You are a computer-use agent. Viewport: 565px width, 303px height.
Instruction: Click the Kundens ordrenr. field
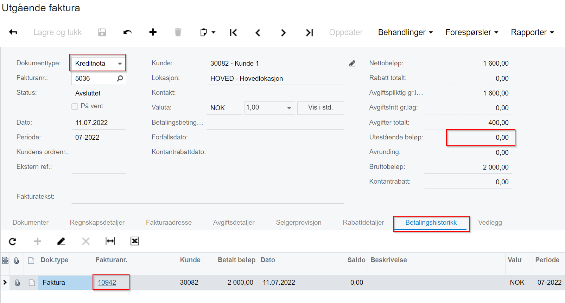(x=99, y=152)
